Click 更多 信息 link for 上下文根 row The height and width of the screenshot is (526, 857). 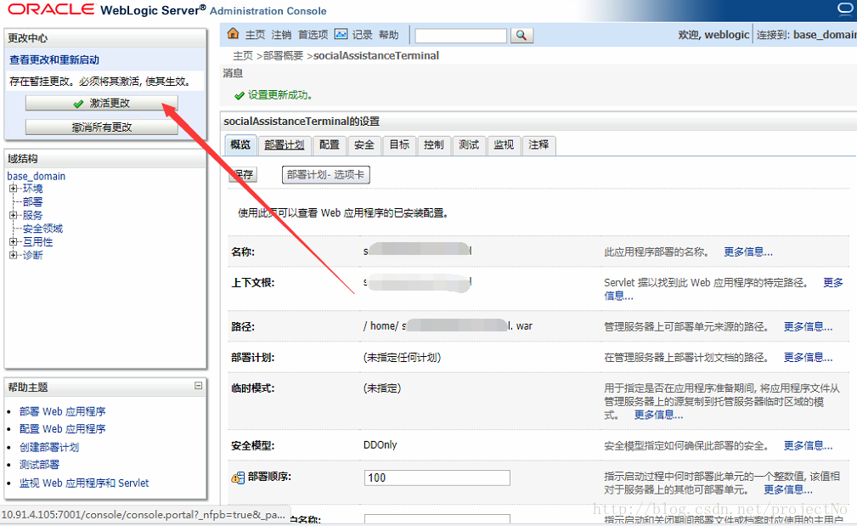coord(833,283)
